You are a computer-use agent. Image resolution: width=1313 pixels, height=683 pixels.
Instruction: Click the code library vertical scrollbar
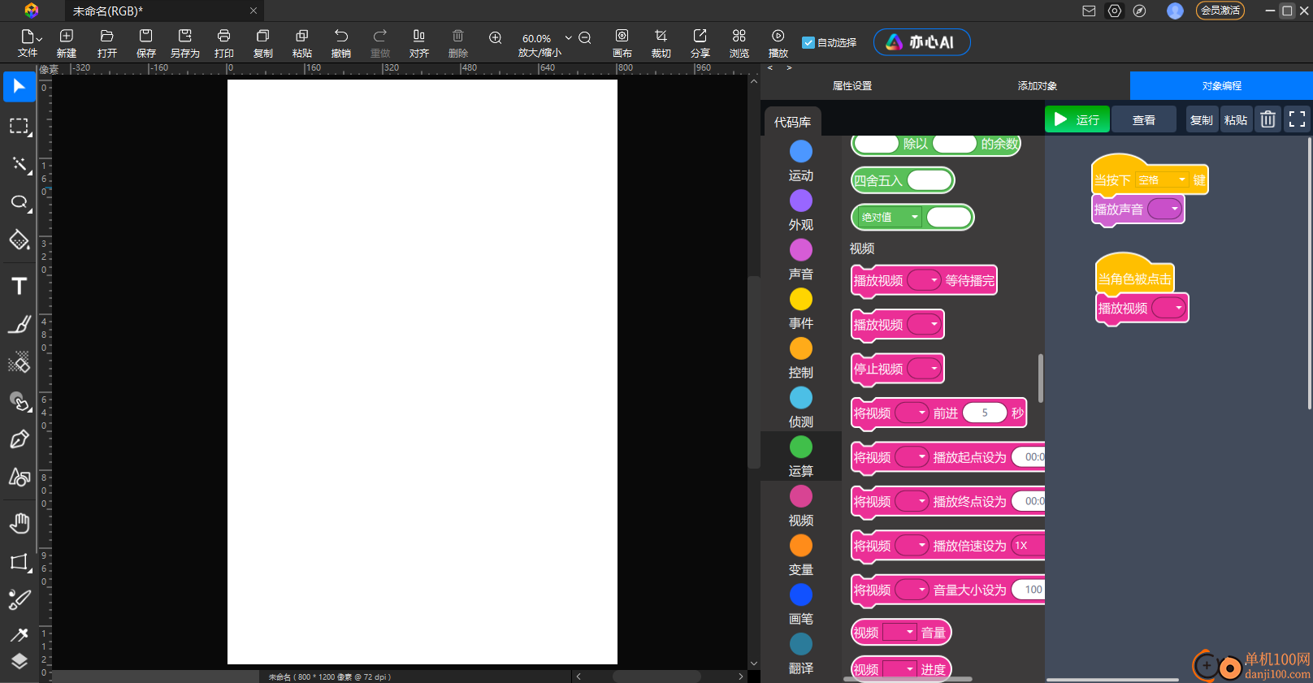pos(1040,378)
